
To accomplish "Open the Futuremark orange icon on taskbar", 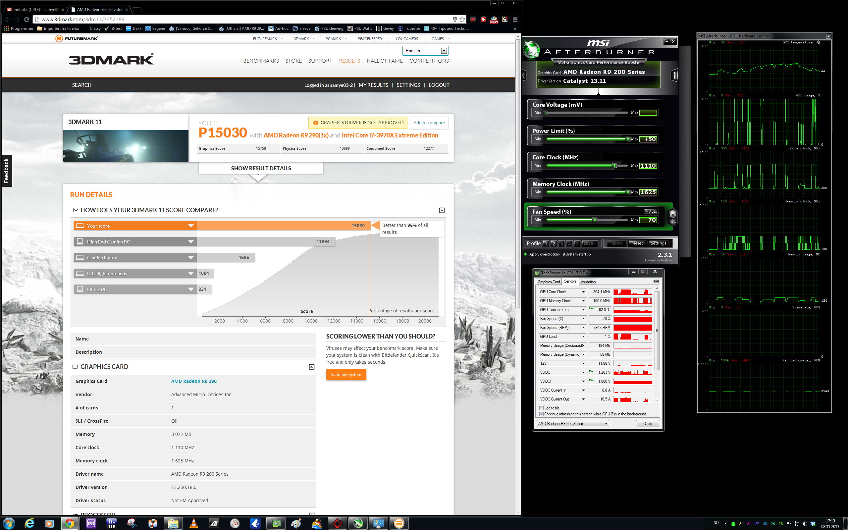I will pos(399,523).
